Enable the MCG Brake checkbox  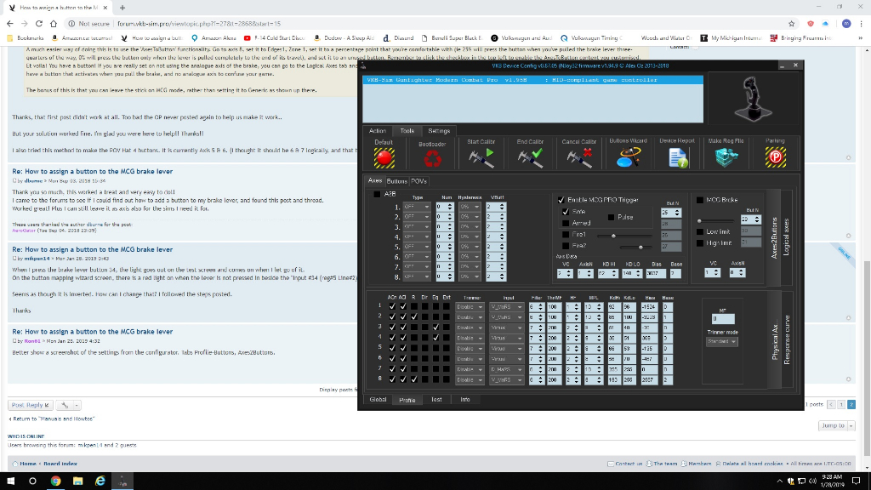click(701, 199)
